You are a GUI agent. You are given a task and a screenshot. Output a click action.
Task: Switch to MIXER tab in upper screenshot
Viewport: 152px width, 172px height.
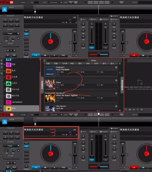[x=83, y=20]
